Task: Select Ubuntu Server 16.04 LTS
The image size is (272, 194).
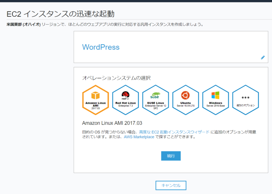Action: tap(186, 100)
